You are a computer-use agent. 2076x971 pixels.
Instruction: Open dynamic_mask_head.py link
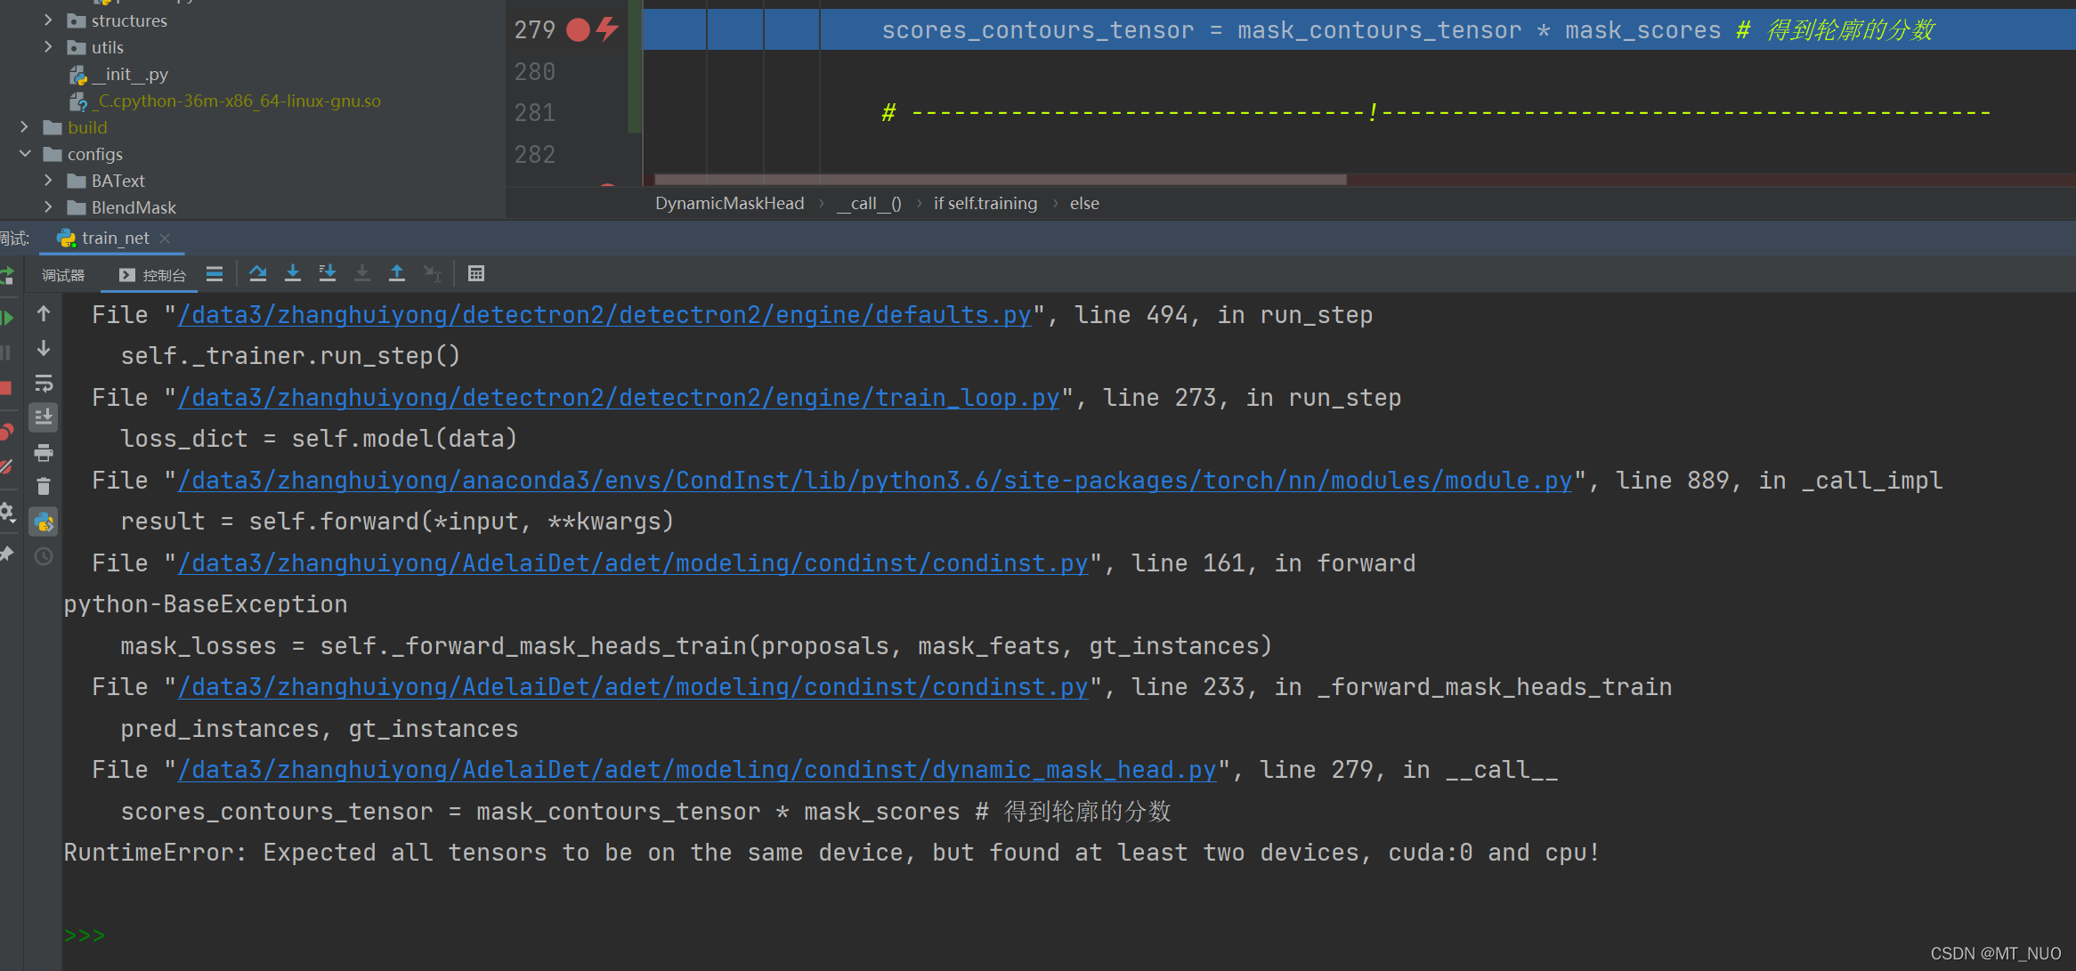pyautogui.click(x=697, y=770)
